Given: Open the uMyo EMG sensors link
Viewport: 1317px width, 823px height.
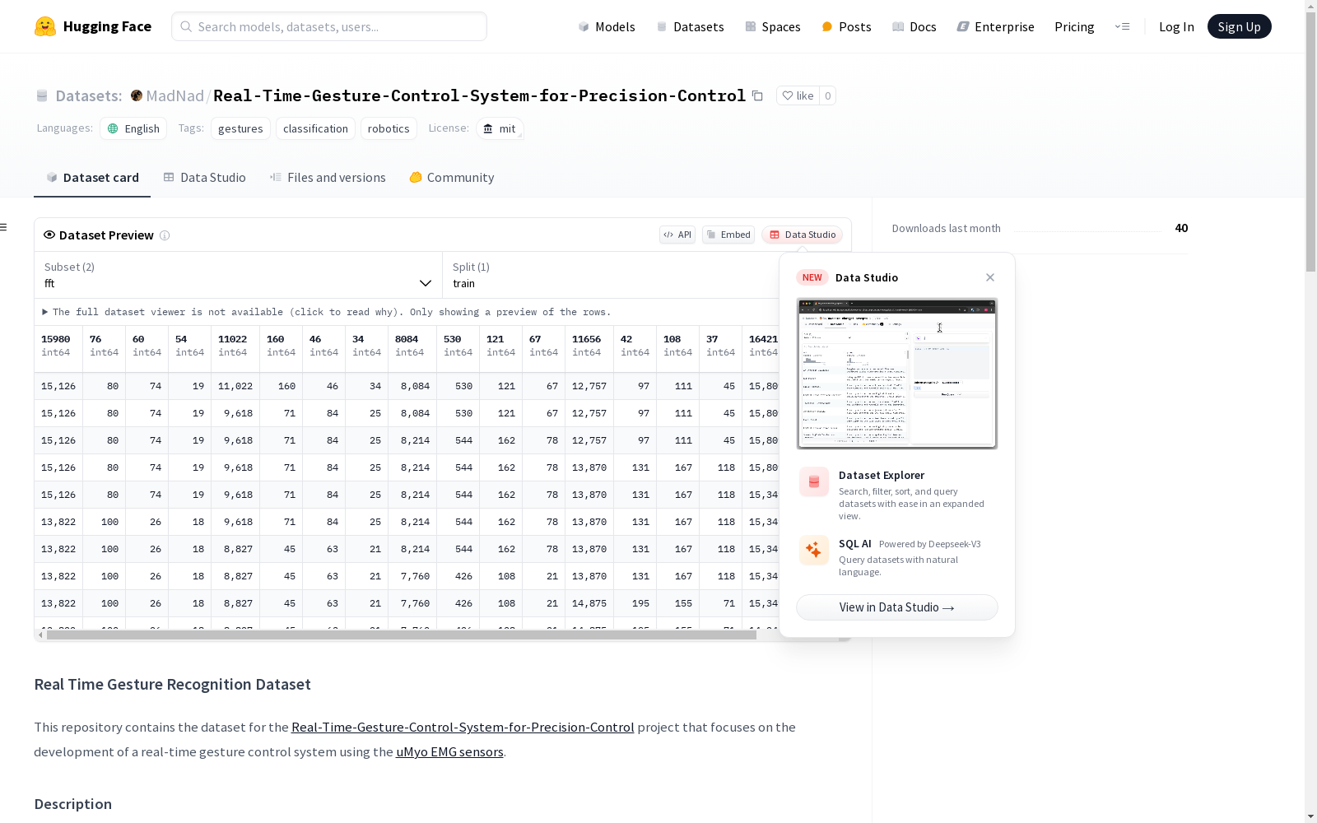Looking at the screenshot, I should [x=449, y=752].
